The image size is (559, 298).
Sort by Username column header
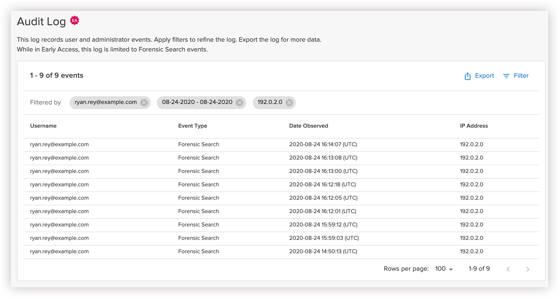coord(43,126)
